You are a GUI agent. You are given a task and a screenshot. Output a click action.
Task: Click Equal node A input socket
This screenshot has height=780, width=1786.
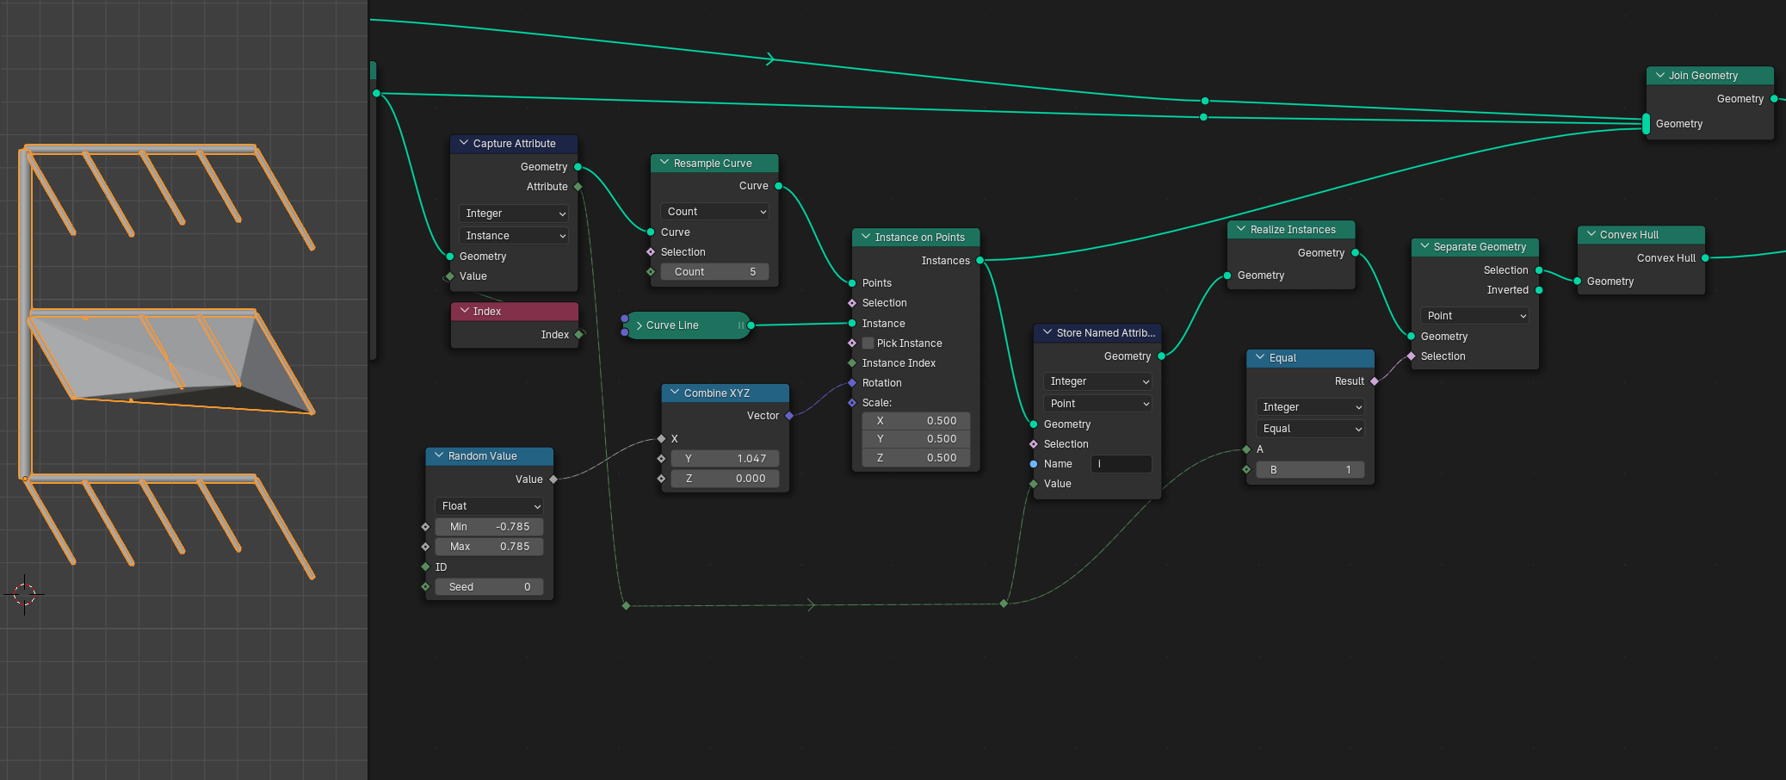(x=1246, y=449)
